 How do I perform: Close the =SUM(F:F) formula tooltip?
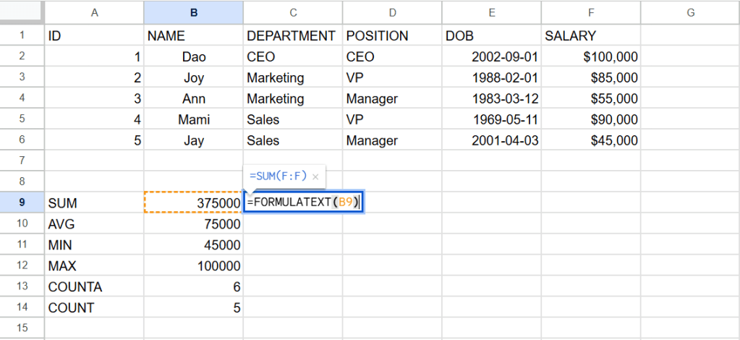point(315,177)
